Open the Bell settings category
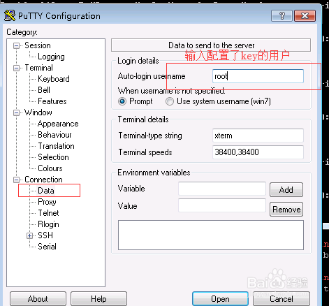 click(x=44, y=90)
